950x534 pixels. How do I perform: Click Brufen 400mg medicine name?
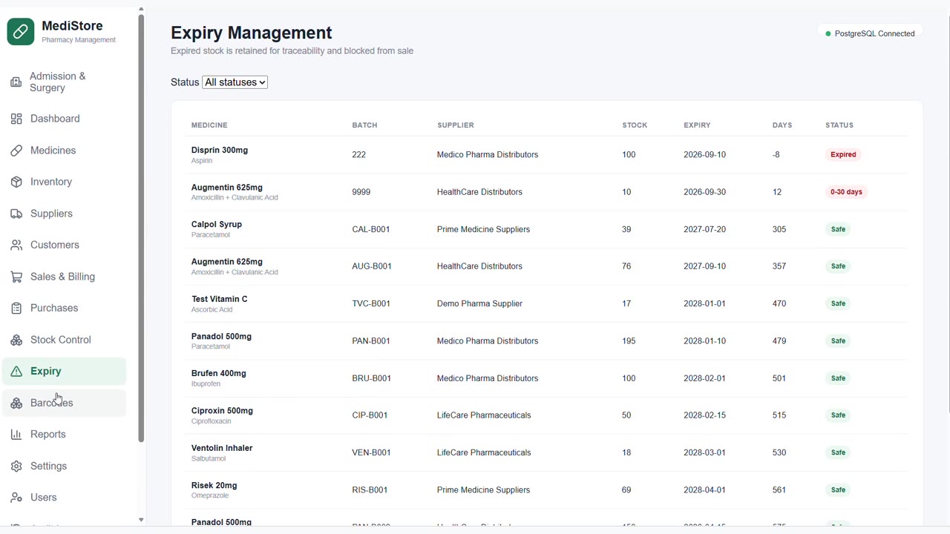coord(219,373)
